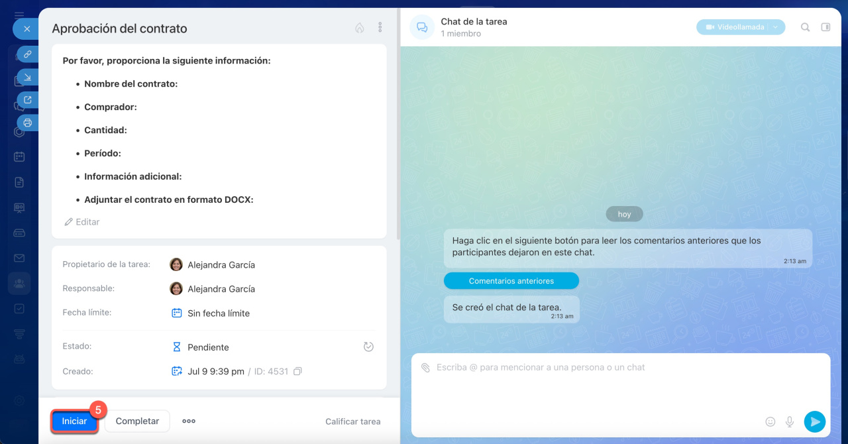Toggle chat sidebar panel icon
The image size is (848, 444).
(825, 27)
